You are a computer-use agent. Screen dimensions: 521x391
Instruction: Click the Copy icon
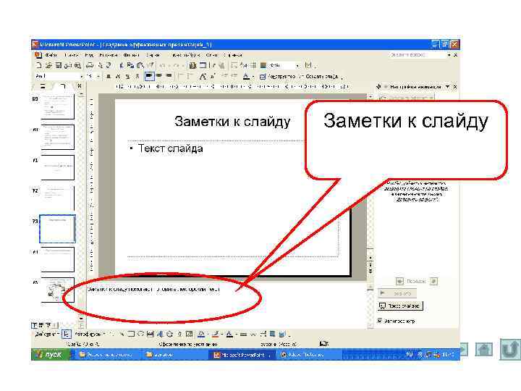click(x=130, y=65)
